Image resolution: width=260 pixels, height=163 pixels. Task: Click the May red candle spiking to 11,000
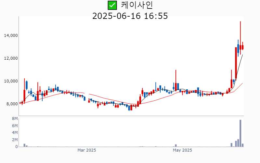click(x=176, y=81)
